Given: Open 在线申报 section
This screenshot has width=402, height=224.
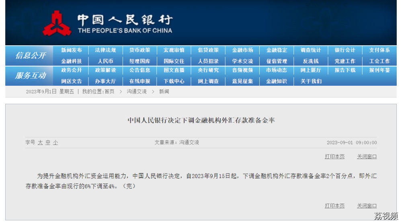Looking at the screenshot, I should tap(140, 81).
